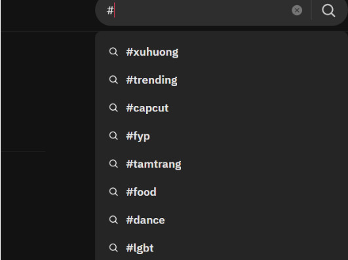Select the #lgbt suggestion
Viewport: 348px width, 260px height.
[x=221, y=248]
